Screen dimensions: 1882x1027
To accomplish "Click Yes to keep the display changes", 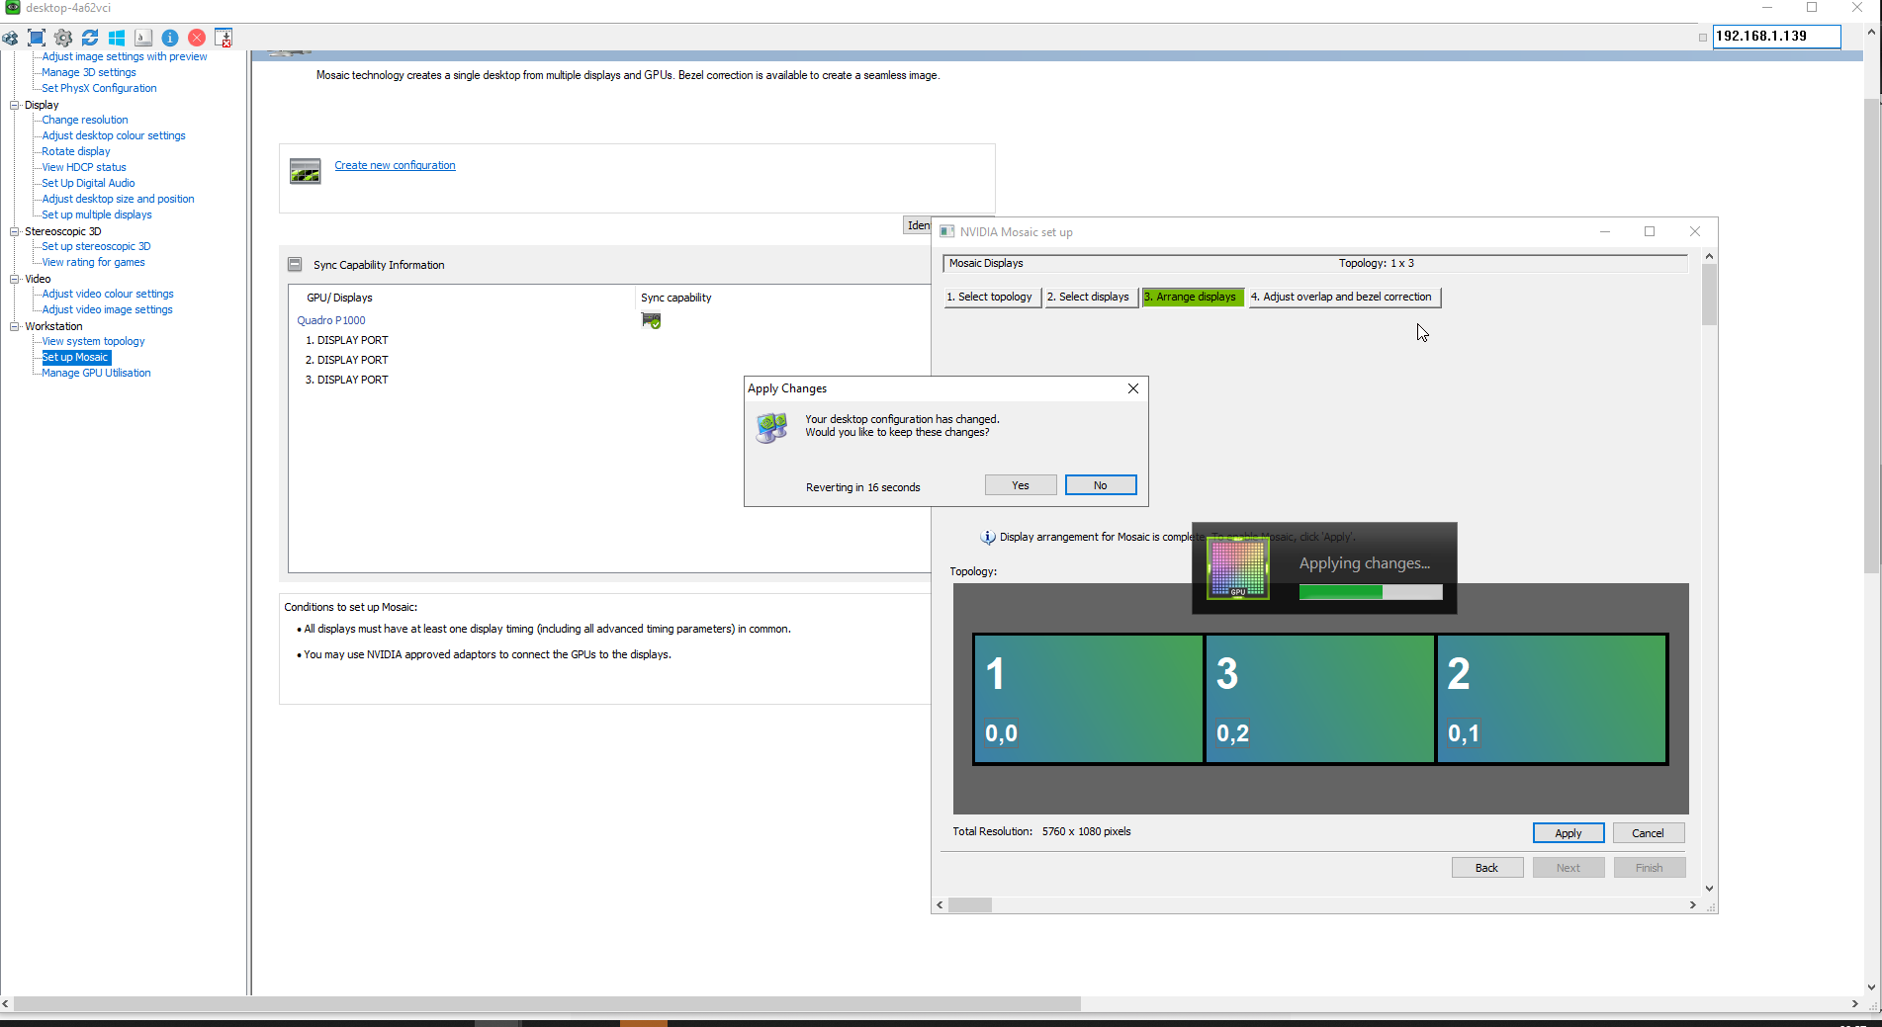I will pos(1021,485).
